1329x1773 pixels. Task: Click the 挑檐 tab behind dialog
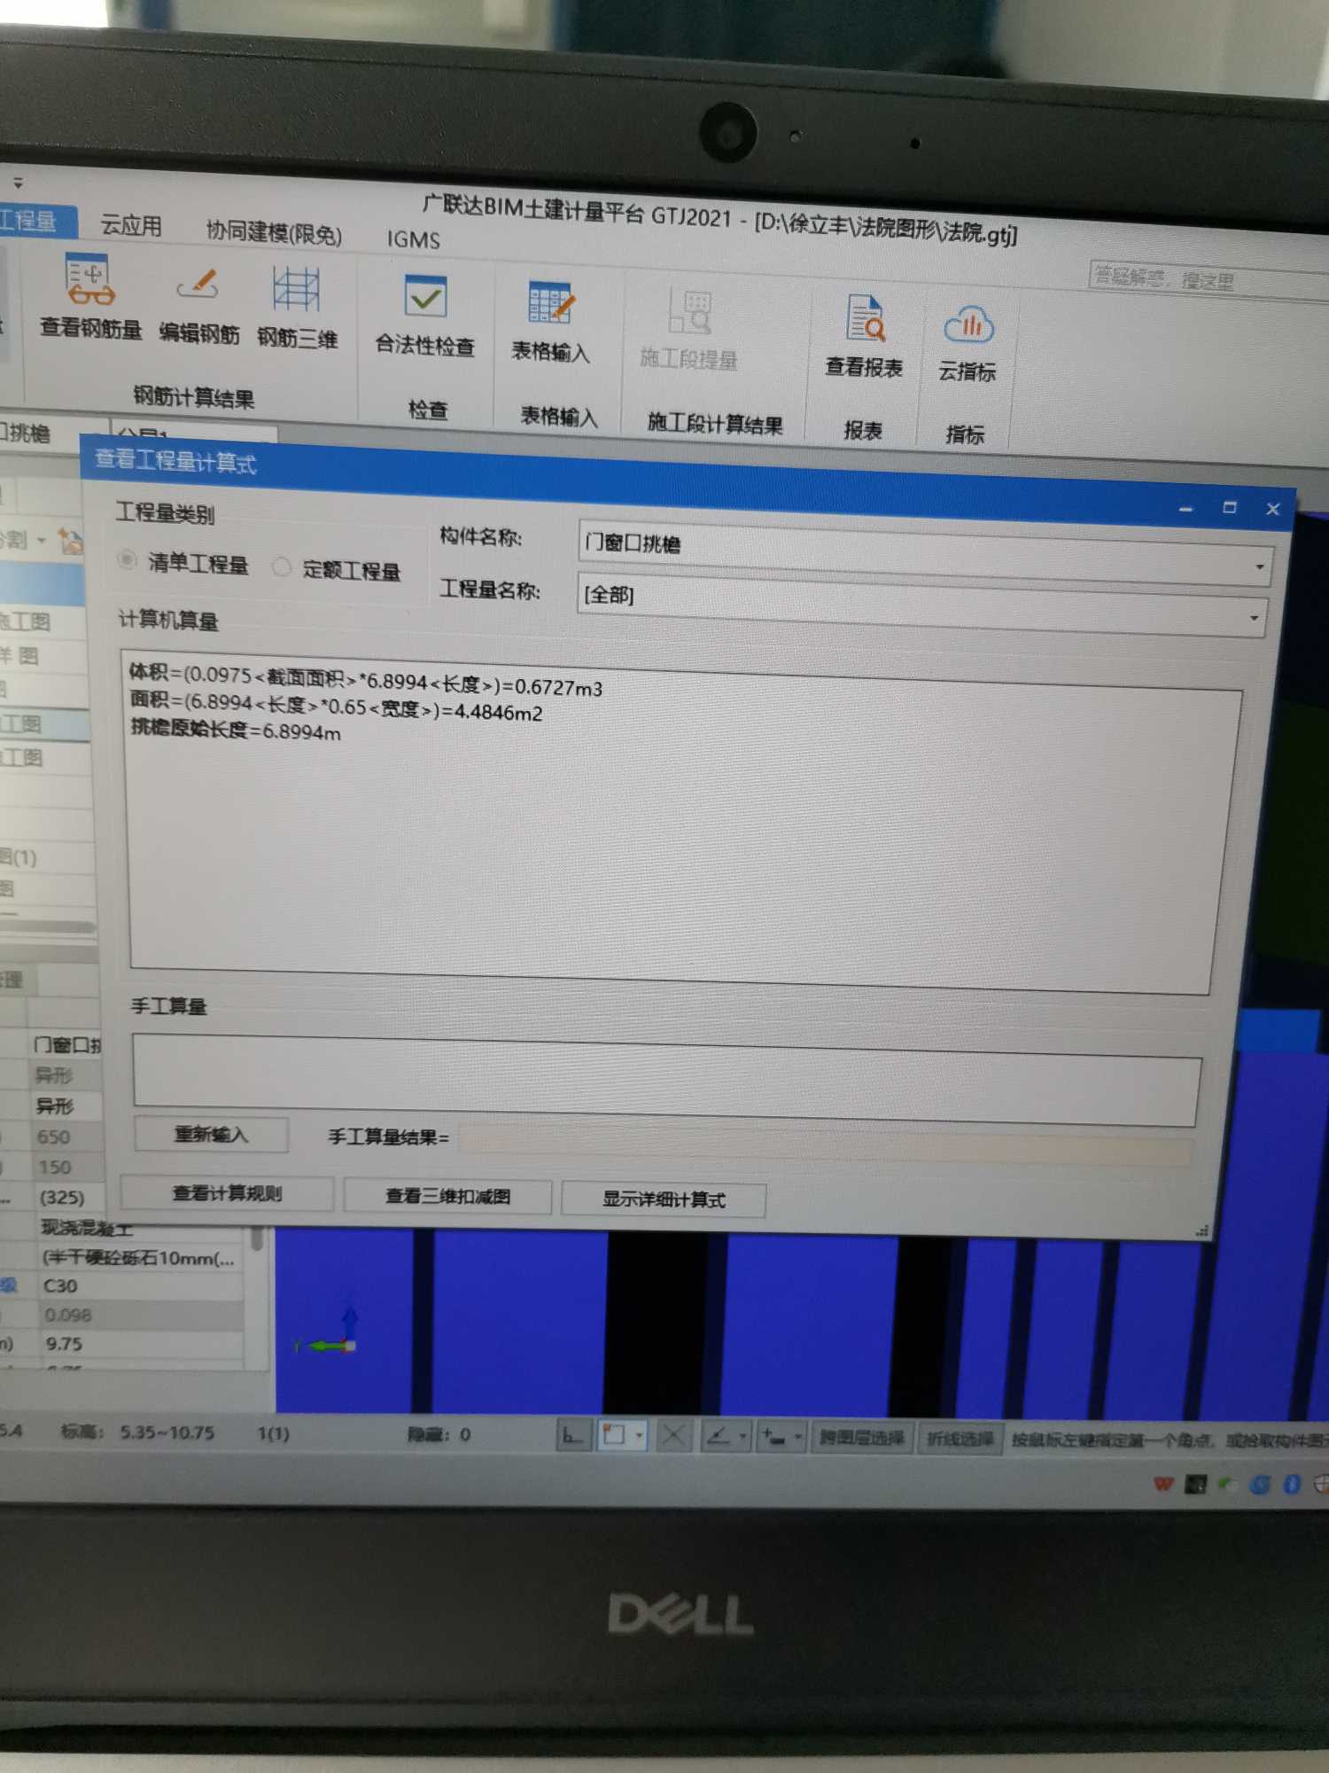[27, 433]
